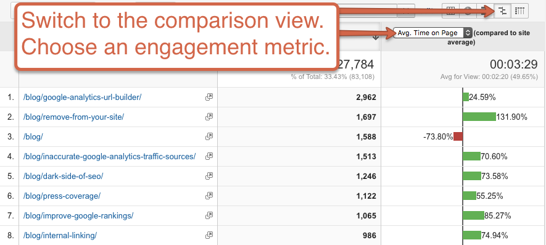Select the pivot view icon
The image size is (546, 245).
point(519,11)
